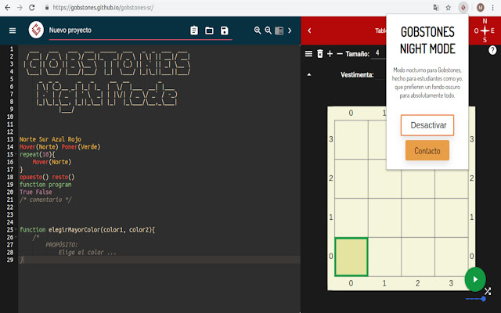Screen dimensions: 501x313
Task: Click the Vestimenta label
Action: pos(357,75)
